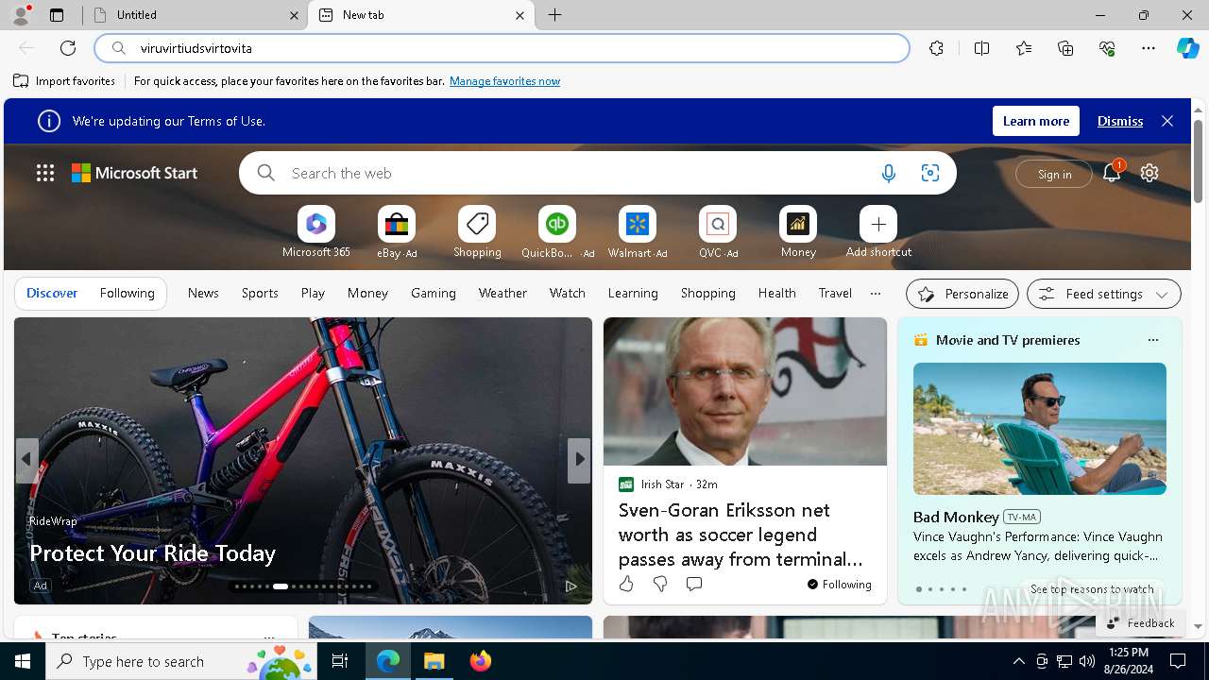Click Import favorites button

(x=64, y=81)
